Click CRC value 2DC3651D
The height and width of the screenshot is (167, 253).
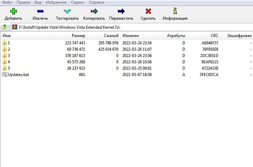tap(209, 56)
